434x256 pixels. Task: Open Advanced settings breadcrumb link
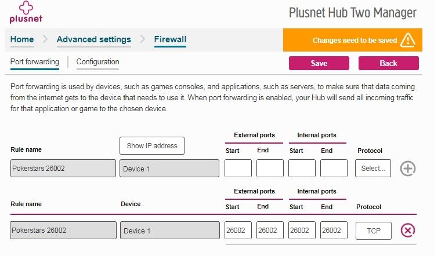click(93, 39)
